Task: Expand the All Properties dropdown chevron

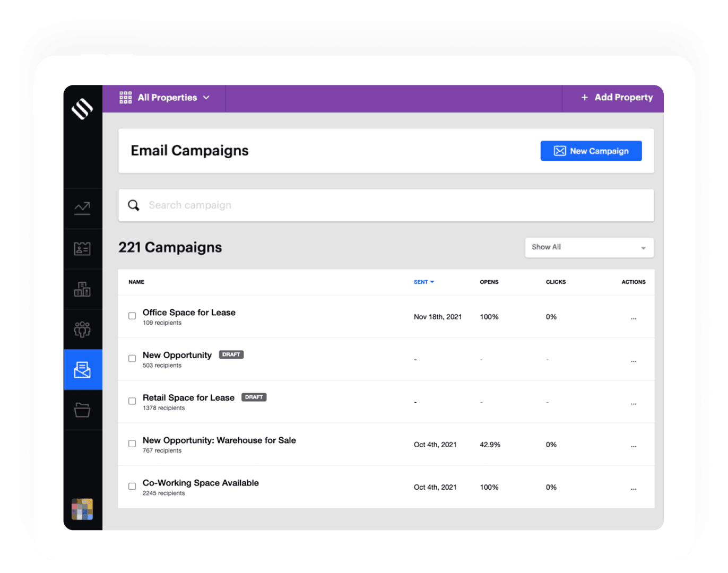Action: (x=206, y=98)
